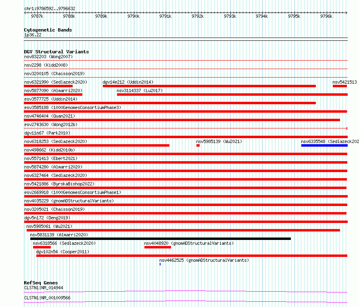
Task: Click the 9789k ruler position
Action: [x=101, y=16]
